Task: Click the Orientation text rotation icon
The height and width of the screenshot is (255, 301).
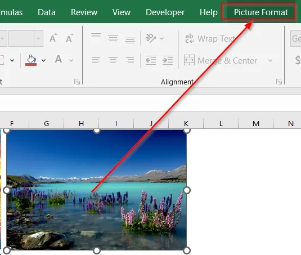Action: [151, 38]
